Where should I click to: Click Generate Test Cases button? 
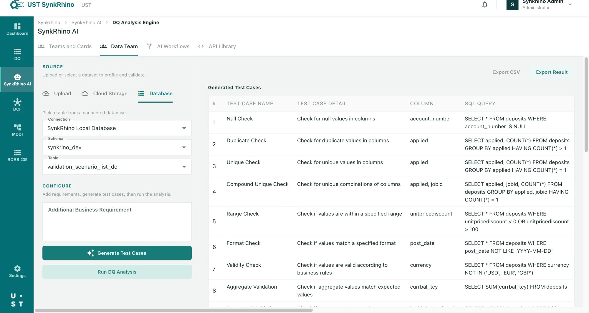pyautogui.click(x=117, y=253)
